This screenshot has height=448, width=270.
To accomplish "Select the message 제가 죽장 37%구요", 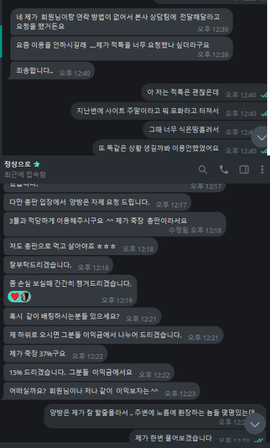I will click(55, 354).
